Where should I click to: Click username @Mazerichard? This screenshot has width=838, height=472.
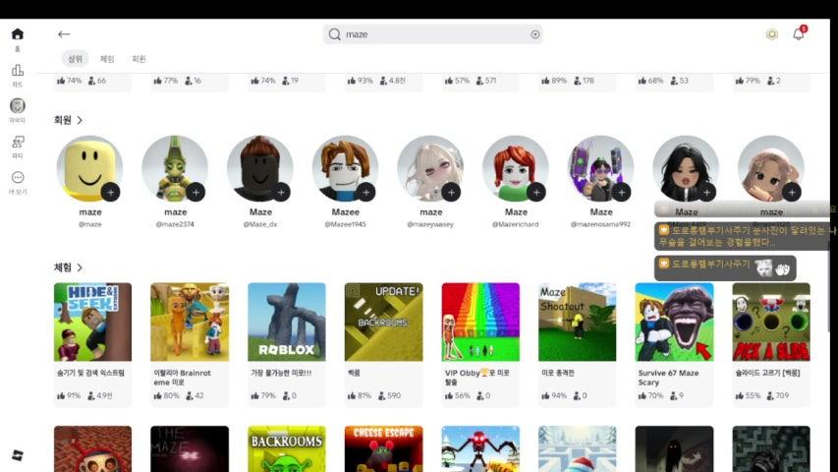pyautogui.click(x=515, y=224)
